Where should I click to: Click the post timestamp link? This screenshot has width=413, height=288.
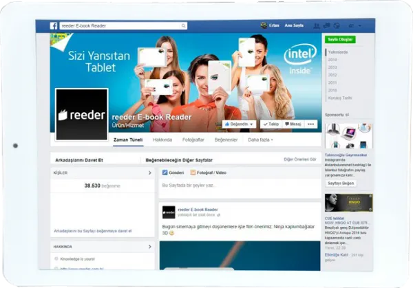(196, 215)
